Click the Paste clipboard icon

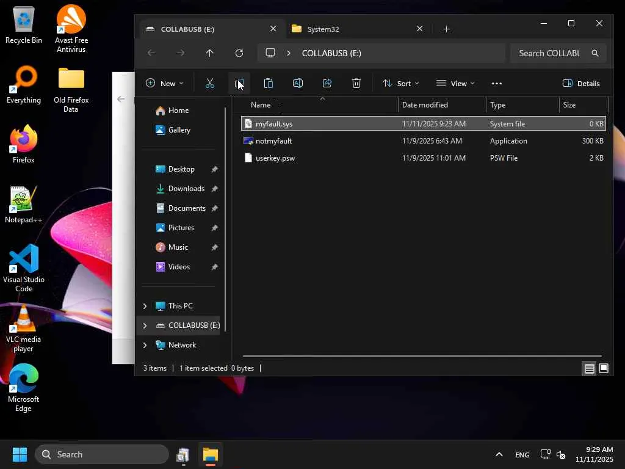pos(268,84)
